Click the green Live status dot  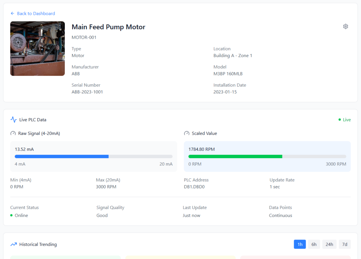coord(339,120)
